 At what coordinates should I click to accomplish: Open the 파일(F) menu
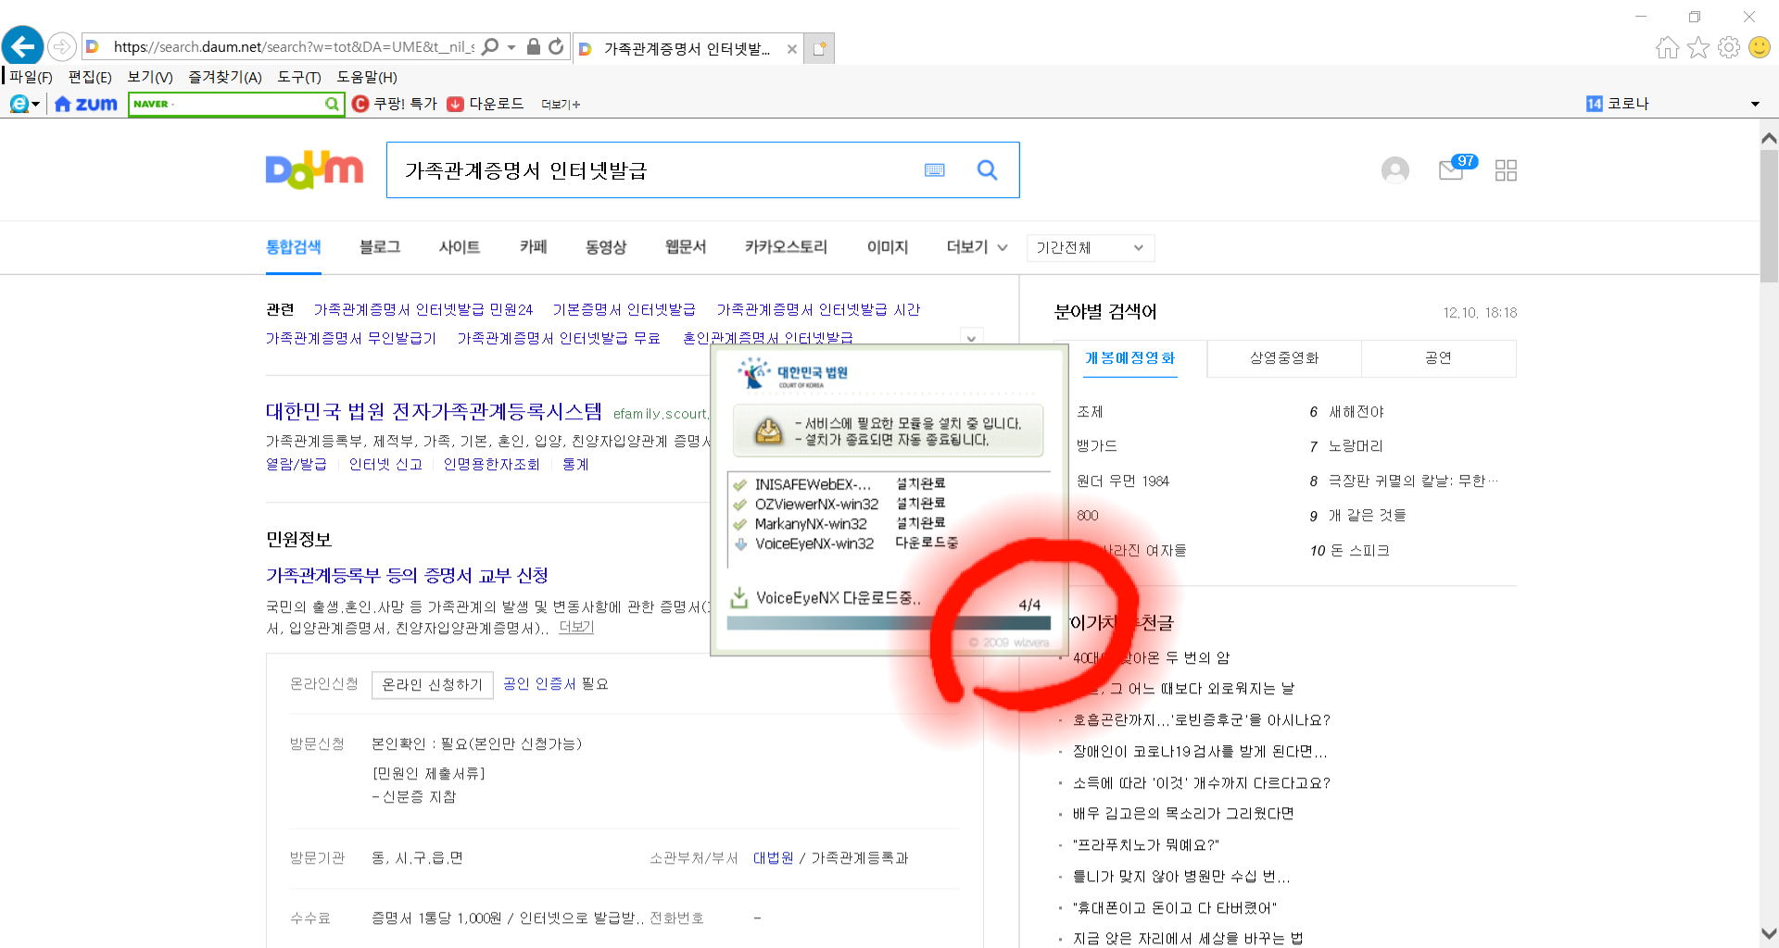(32, 77)
